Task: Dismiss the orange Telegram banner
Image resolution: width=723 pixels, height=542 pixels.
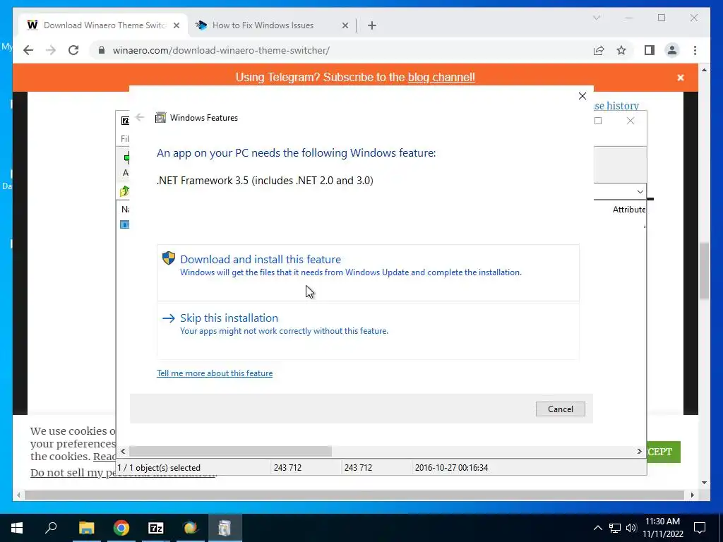Action: click(680, 78)
